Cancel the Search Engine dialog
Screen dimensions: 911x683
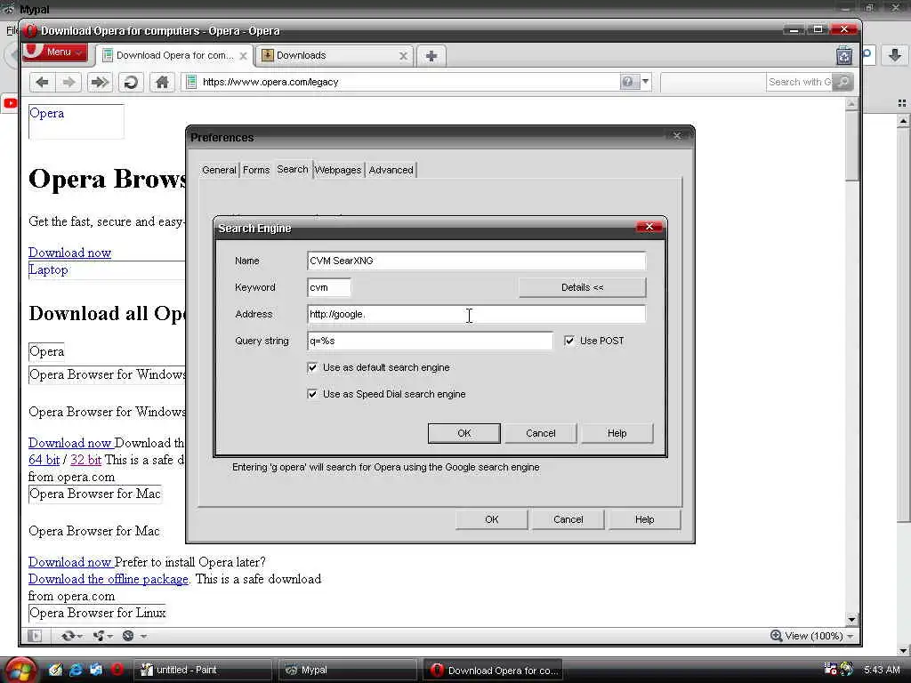tap(540, 433)
